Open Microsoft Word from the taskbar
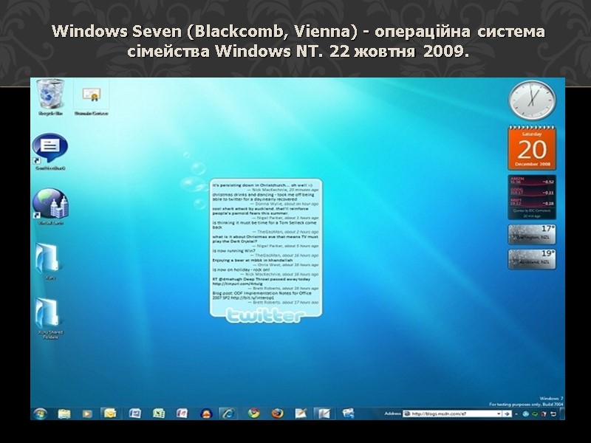This screenshot has width=591, height=443. pos(135,413)
